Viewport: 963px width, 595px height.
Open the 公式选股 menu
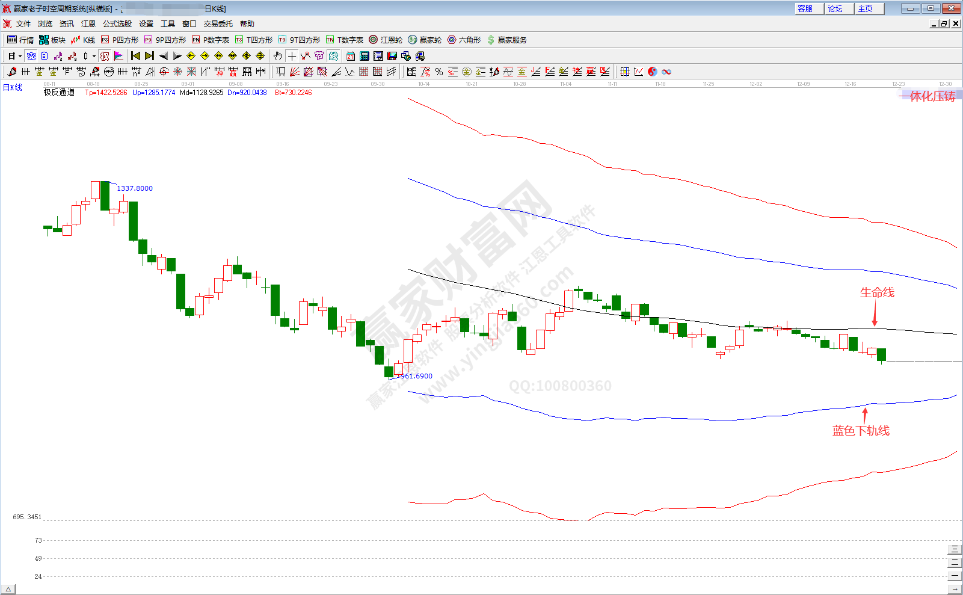point(117,24)
